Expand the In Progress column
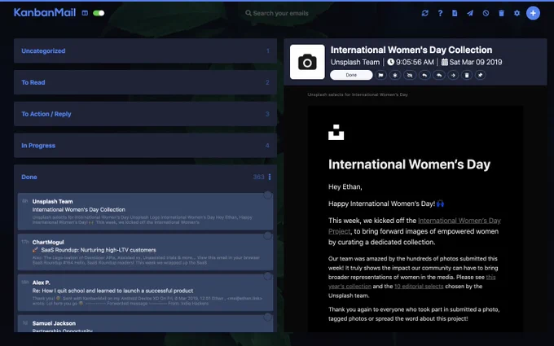Viewport: 554px width, 346px height. pos(145,146)
